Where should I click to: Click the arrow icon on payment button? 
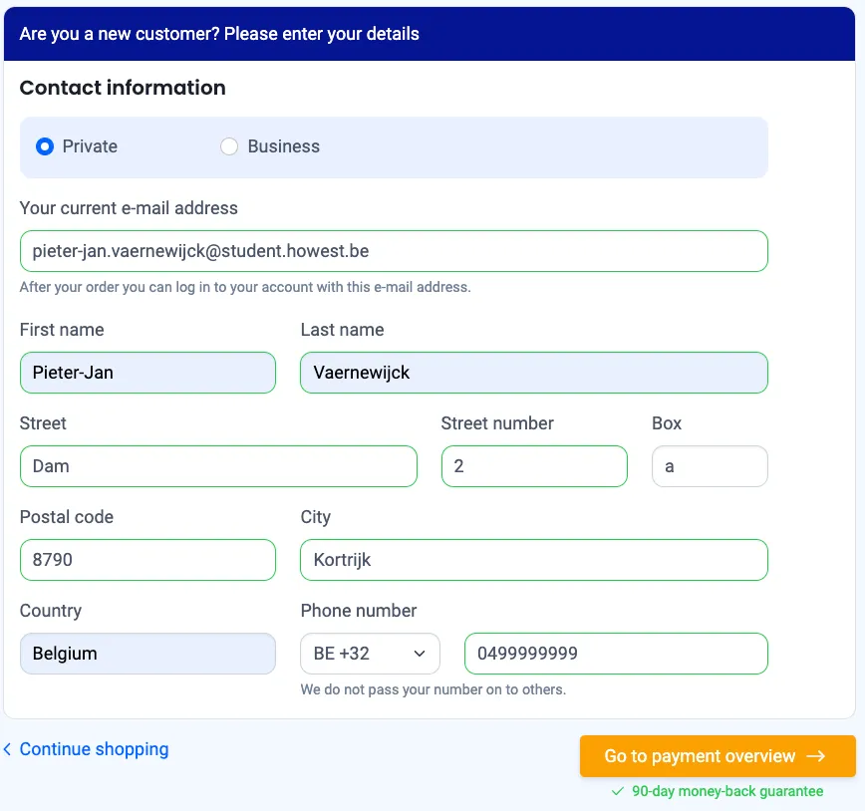(816, 756)
